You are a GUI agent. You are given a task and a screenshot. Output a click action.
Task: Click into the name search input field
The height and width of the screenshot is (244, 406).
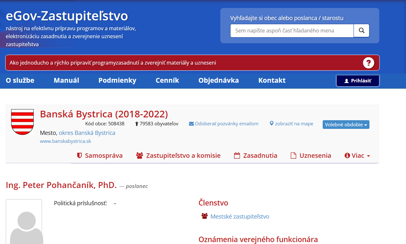(x=292, y=31)
